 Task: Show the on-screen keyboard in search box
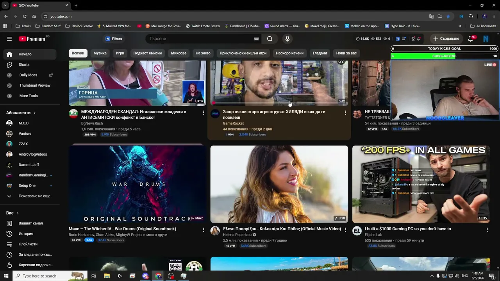256,39
